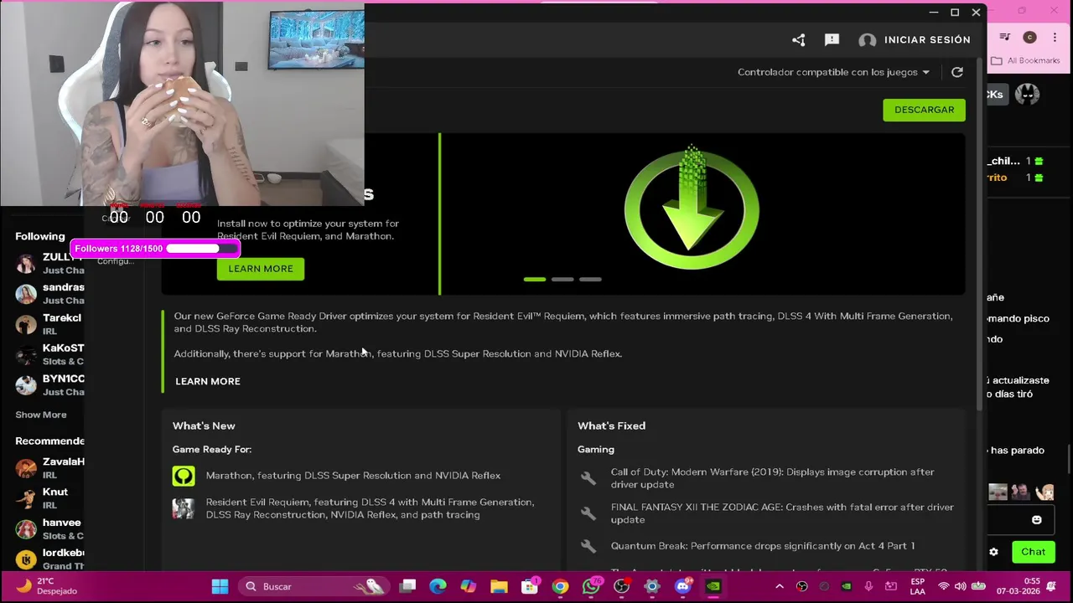Click the Followers 1128/1500 progress bar

point(155,249)
